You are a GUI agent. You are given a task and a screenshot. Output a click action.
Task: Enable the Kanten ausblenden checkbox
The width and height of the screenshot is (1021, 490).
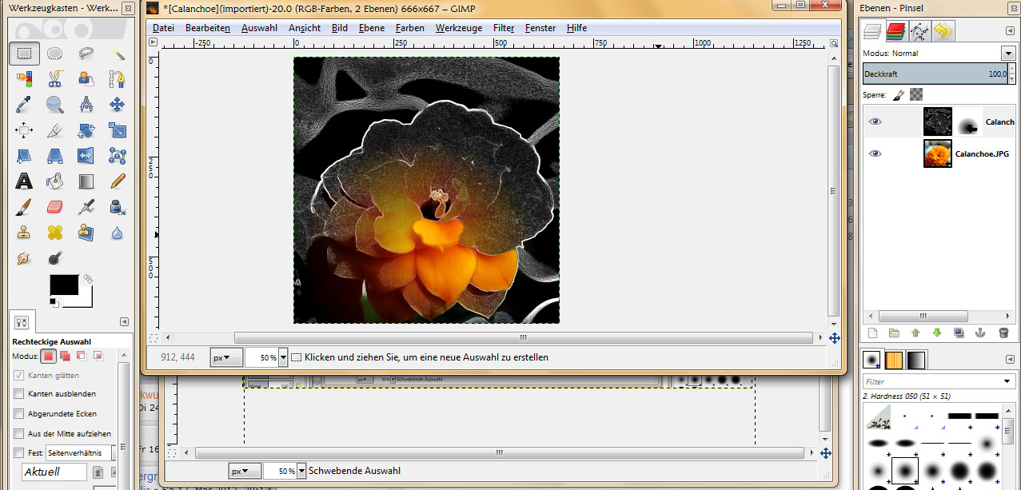[x=19, y=394]
